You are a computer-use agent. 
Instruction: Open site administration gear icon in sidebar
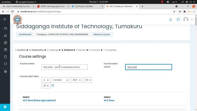click(6, 72)
